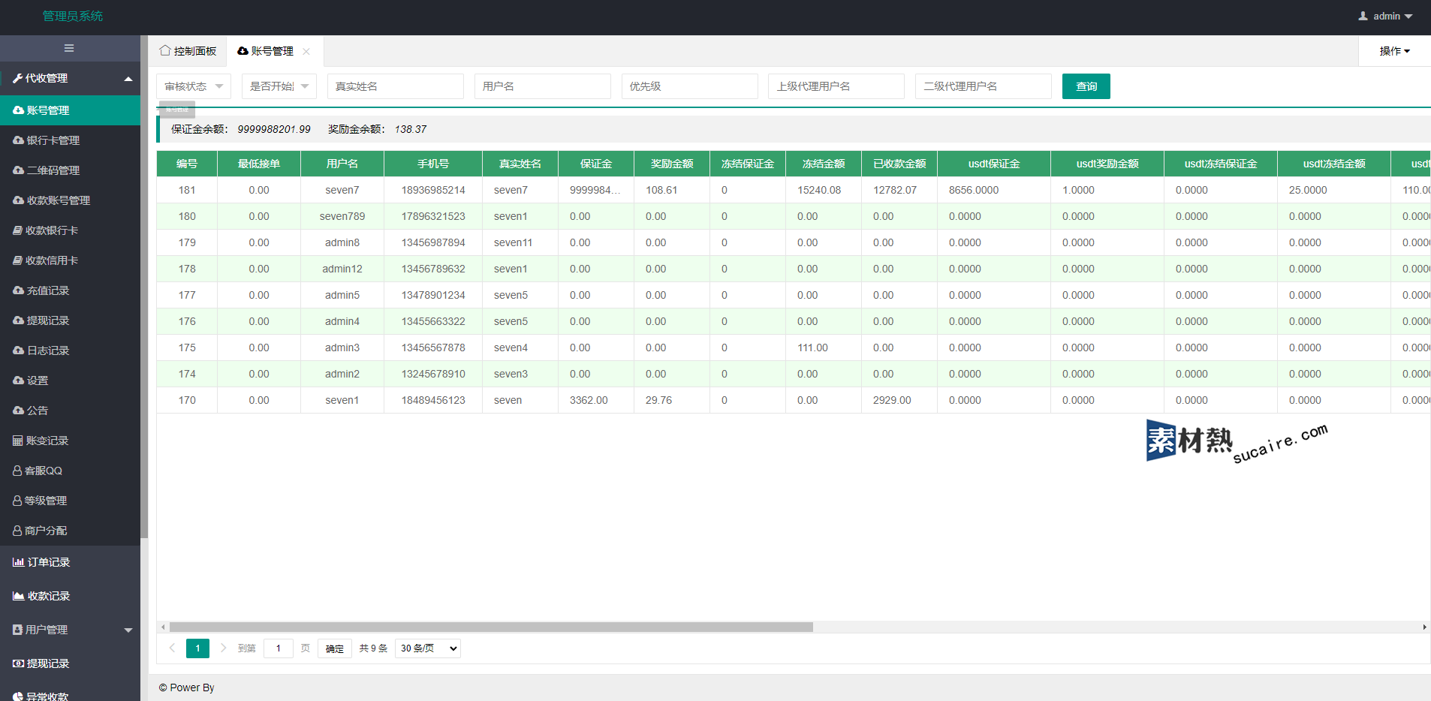
Task: Click cloud icon next to 收款账号管理
Action: 19,200
